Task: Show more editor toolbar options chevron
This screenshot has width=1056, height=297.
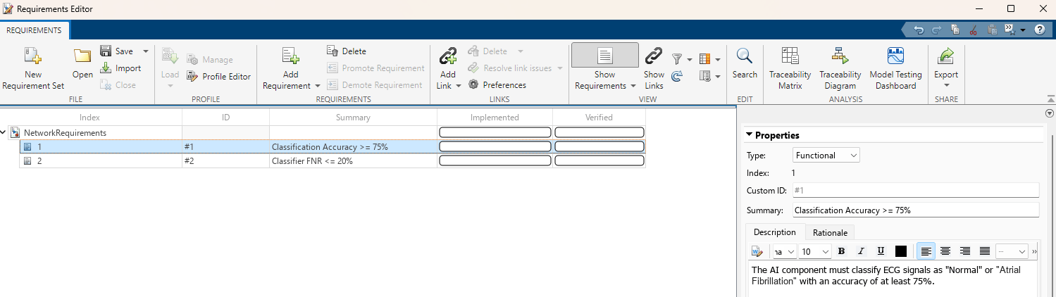Action: point(1034,251)
